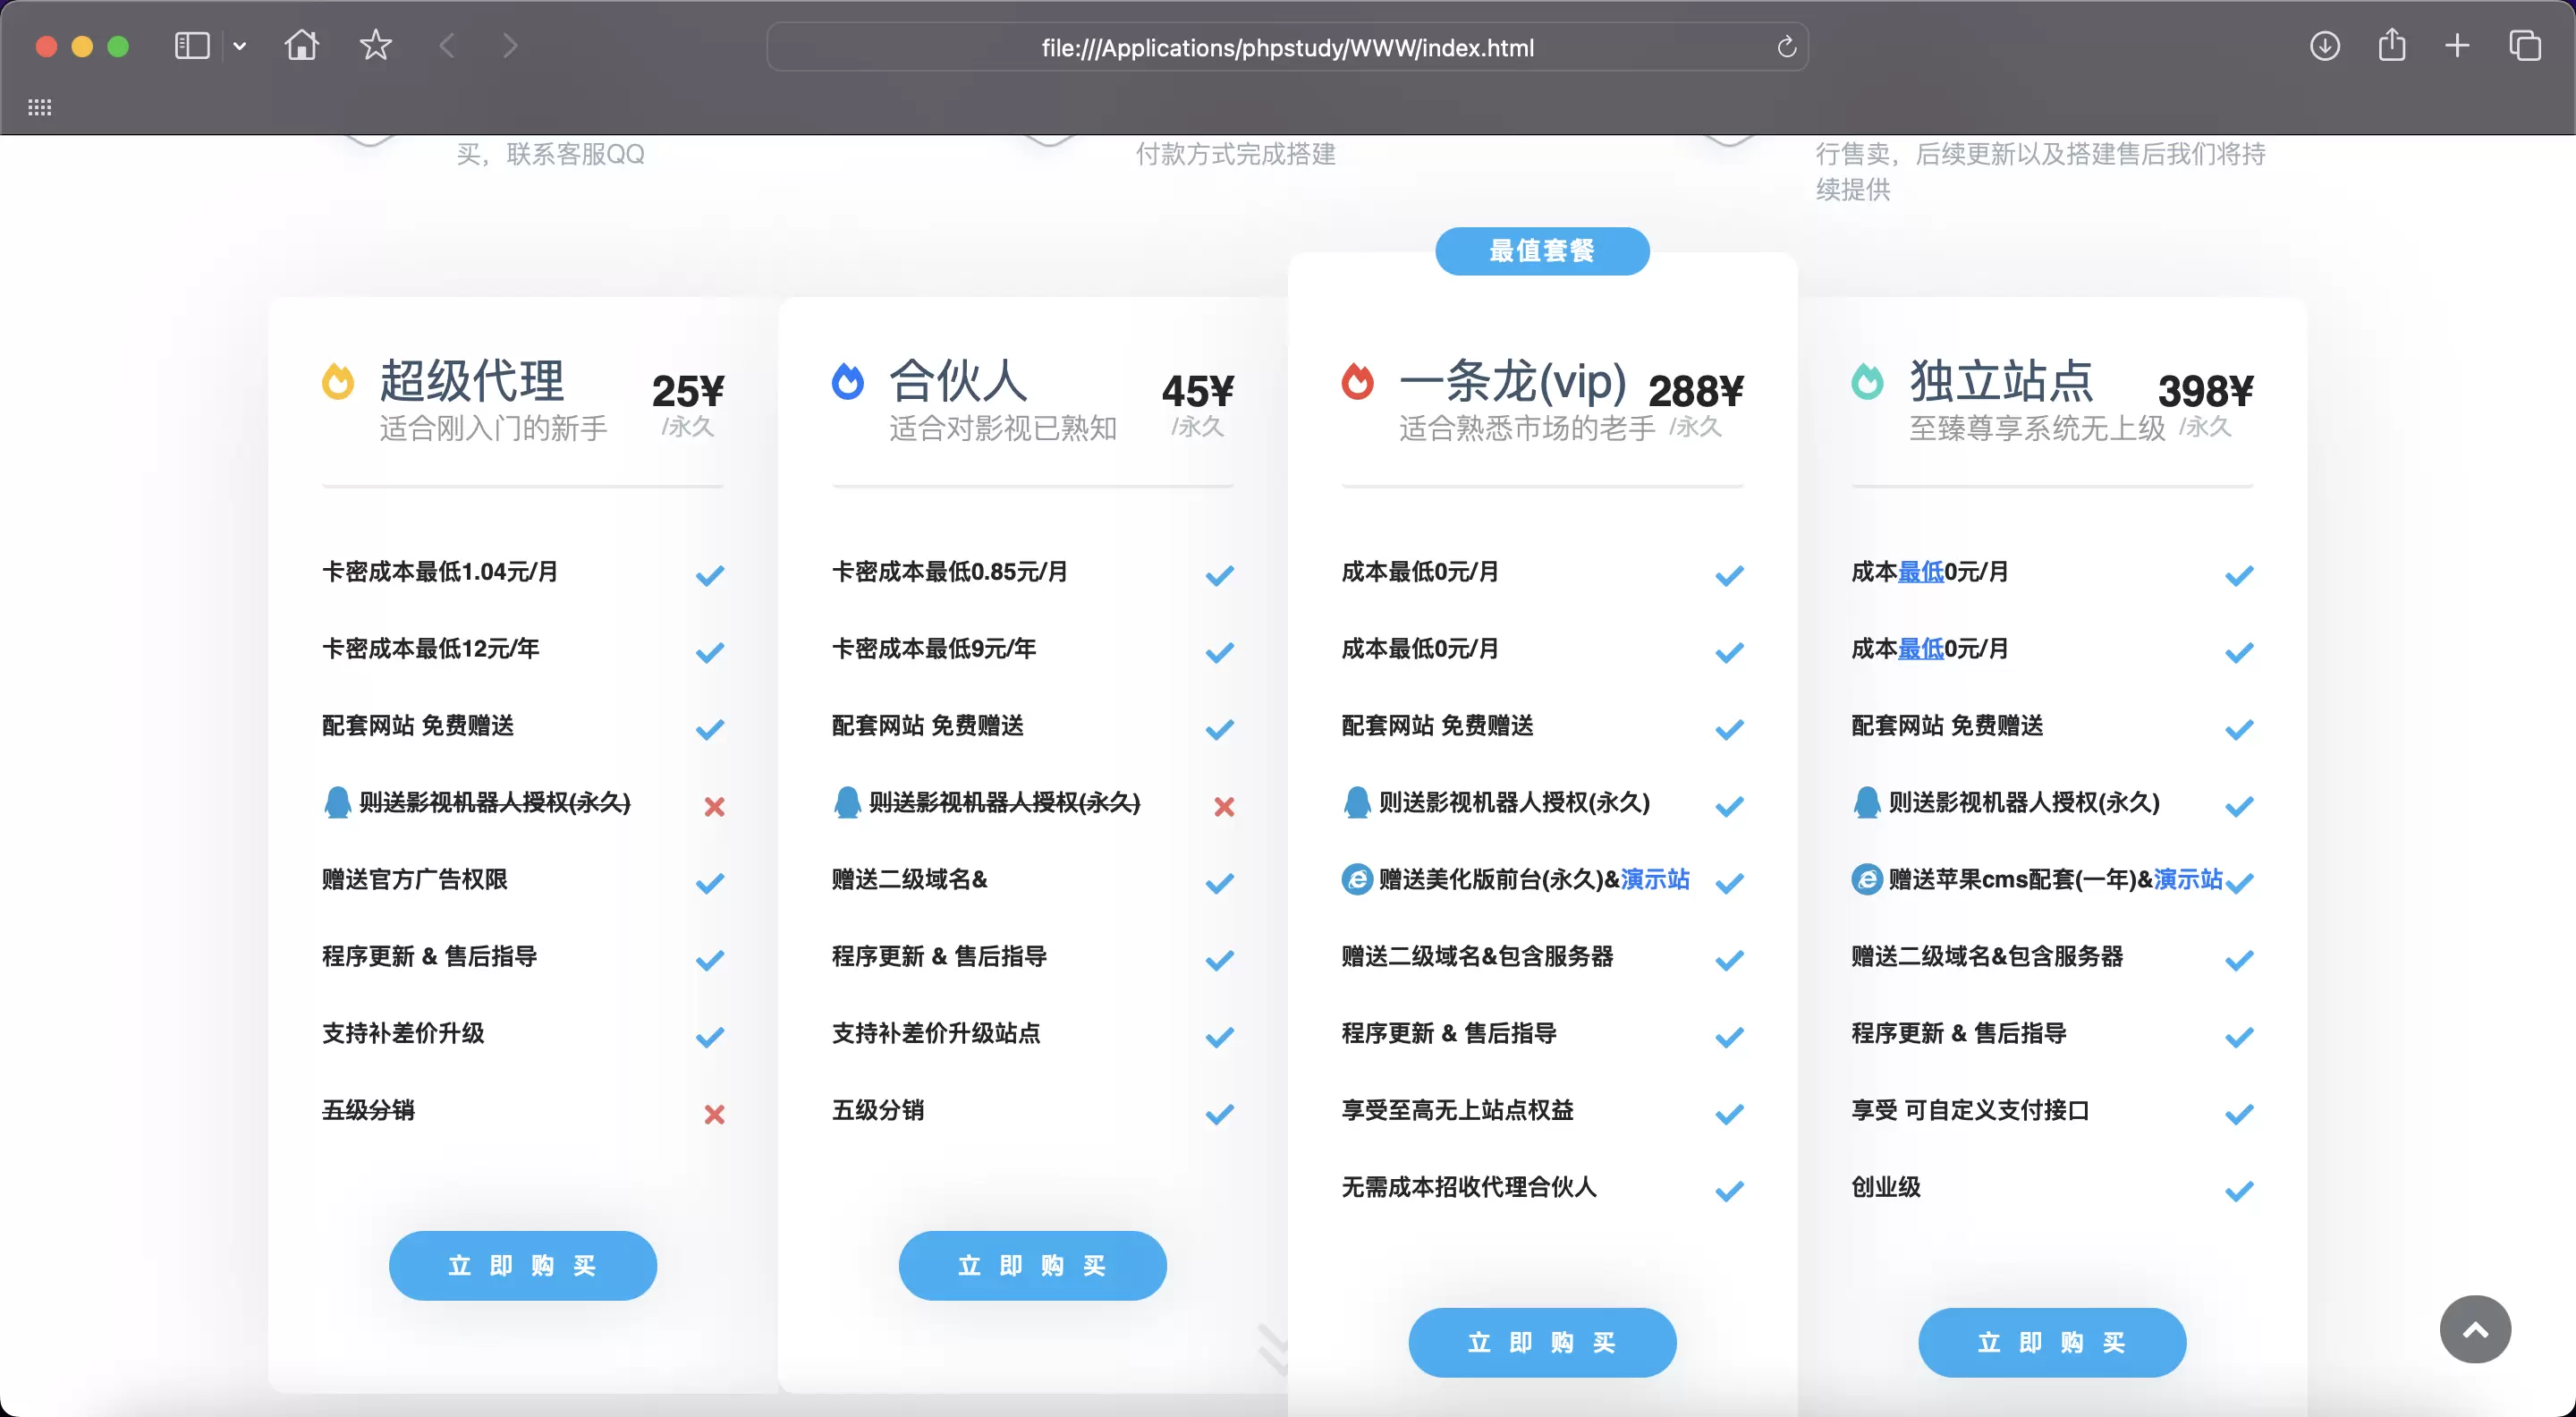Image resolution: width=2576 pixels, height=1417 pixels.
Task: Click checkmark next to 无需成本招收代理合伙人
Action: click(1730, 1191)
